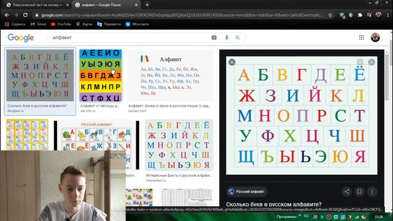
Task: Open the Программы taskbar toolbar
Action: click(287, 217)
